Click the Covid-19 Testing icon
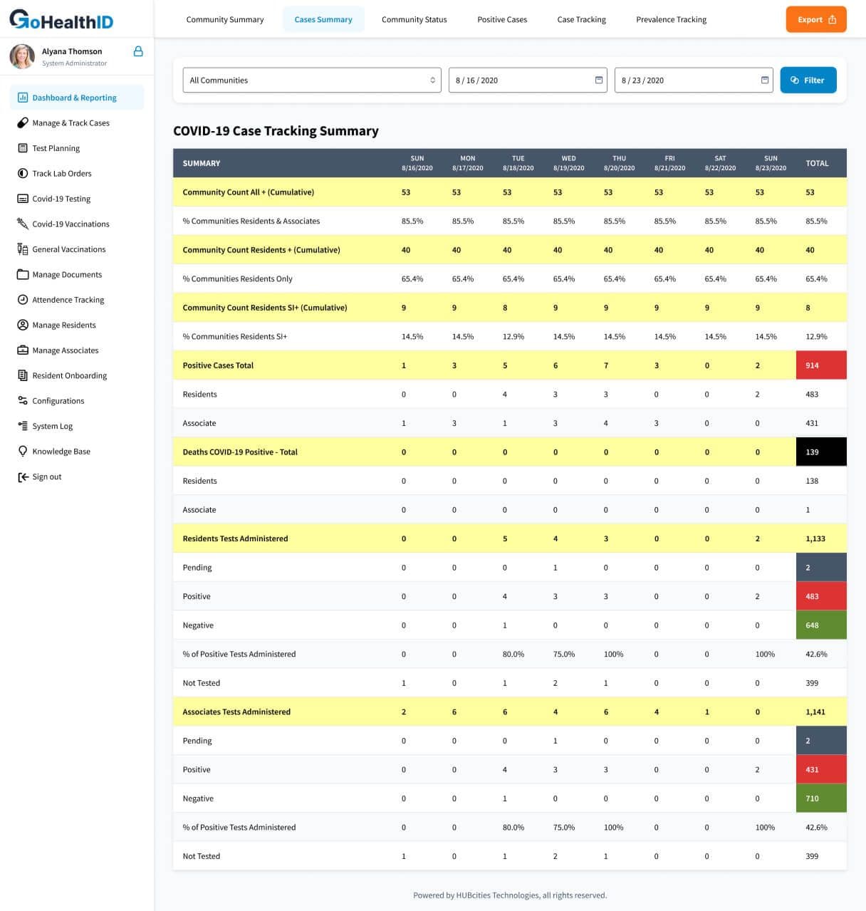This screenshot has width=866, height=911. pos(23,199)
